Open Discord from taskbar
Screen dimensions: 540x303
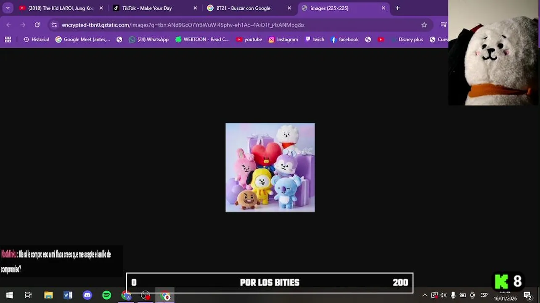pyautogui.click(x=87, y=295)
